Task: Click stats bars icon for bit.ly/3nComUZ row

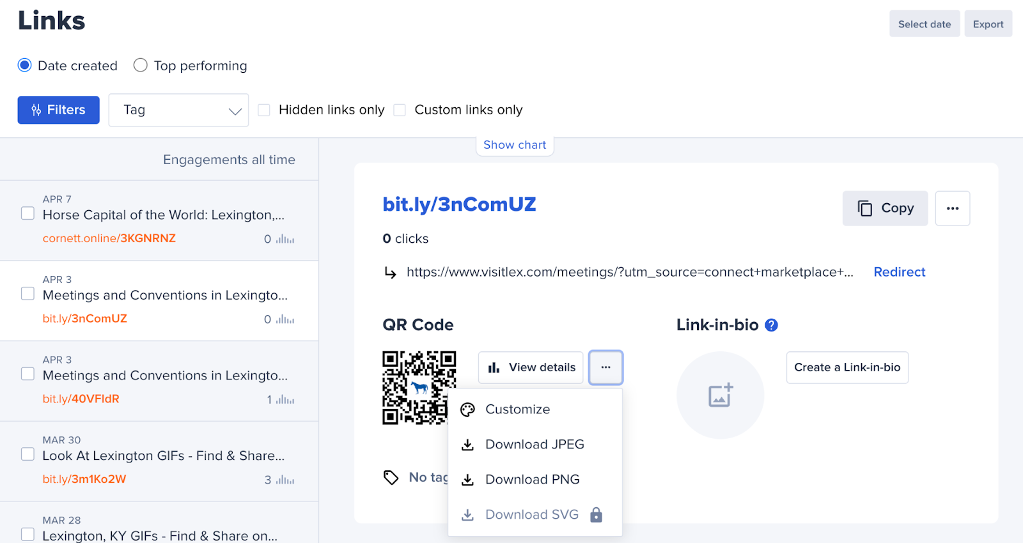Action: [285, 319]
